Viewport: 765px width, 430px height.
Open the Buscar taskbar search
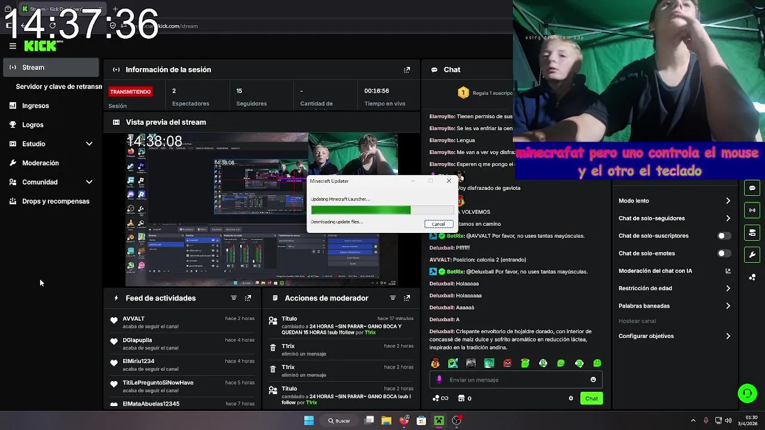(339, 420)
